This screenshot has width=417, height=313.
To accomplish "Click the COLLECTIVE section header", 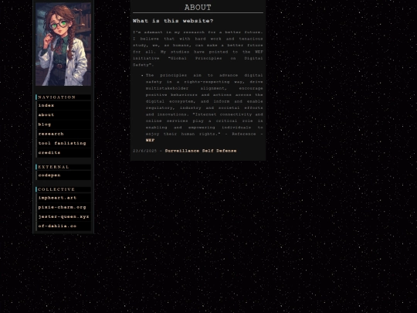I will (x=63, y=189).
